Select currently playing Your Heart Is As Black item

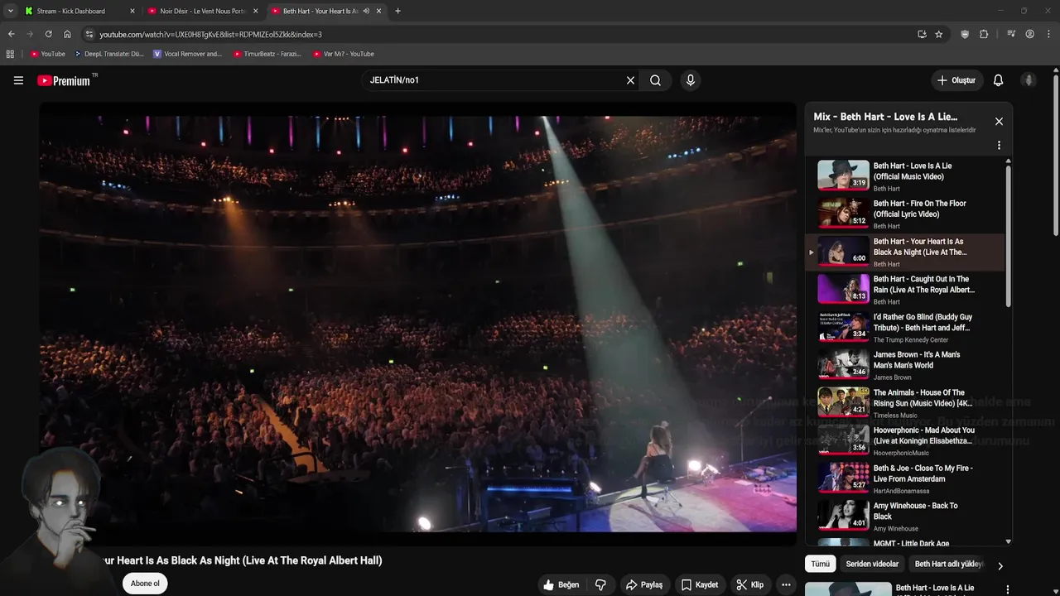906,252
